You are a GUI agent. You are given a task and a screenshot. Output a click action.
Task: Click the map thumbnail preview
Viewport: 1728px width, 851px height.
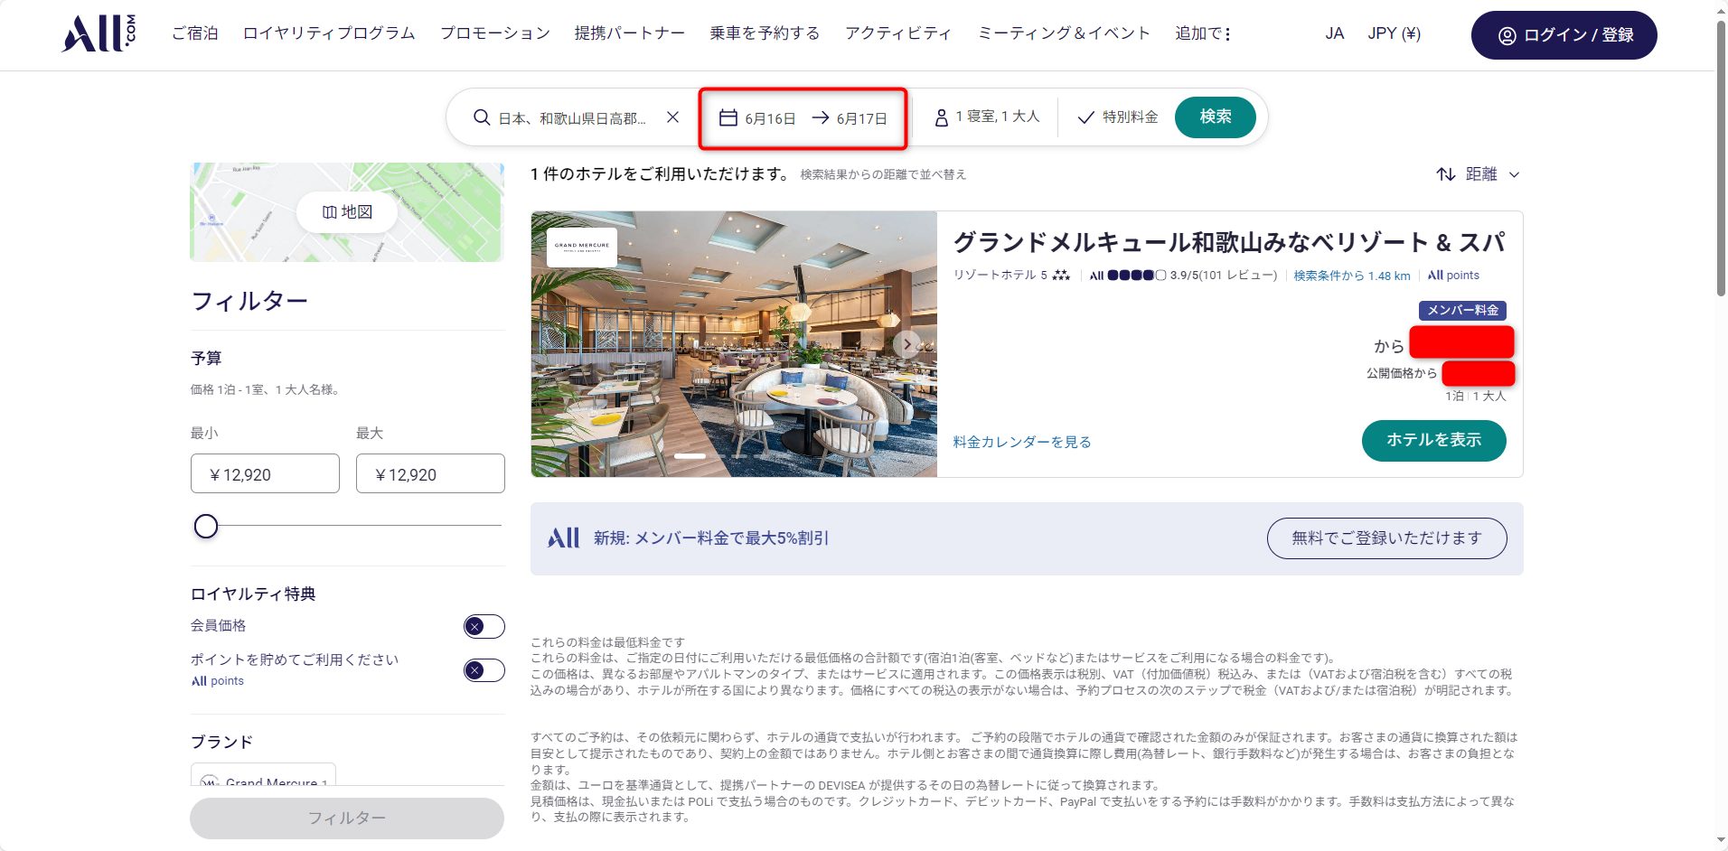pyautogui.click(x=347, y=212)
